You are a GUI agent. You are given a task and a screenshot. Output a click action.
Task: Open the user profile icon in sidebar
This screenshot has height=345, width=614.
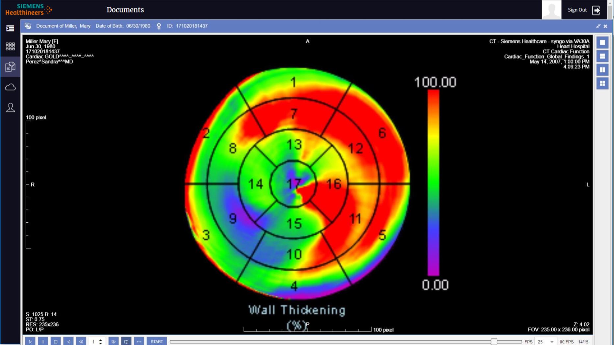pyautogui.click(x=10, y=108)
